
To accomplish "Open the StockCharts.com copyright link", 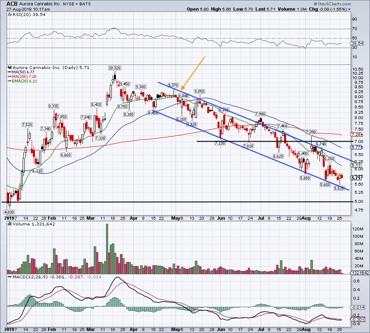I will pos(332,4).
